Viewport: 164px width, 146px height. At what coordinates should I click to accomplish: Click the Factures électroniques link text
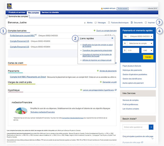pyautogui.click(x=120, y=23)
